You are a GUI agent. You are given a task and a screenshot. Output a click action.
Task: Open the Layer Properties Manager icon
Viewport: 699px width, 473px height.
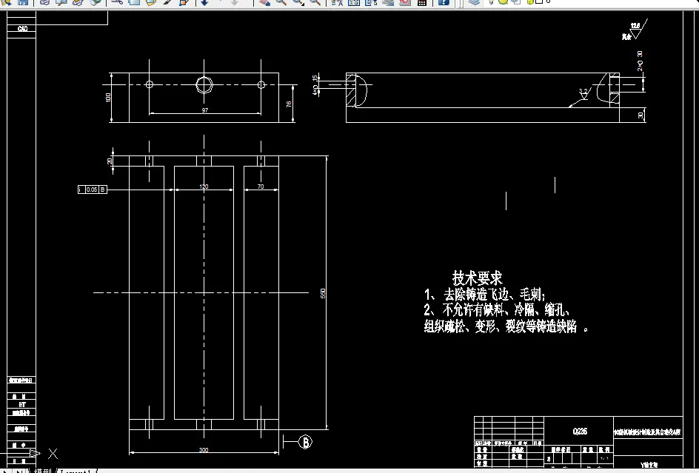click(474, 2)
